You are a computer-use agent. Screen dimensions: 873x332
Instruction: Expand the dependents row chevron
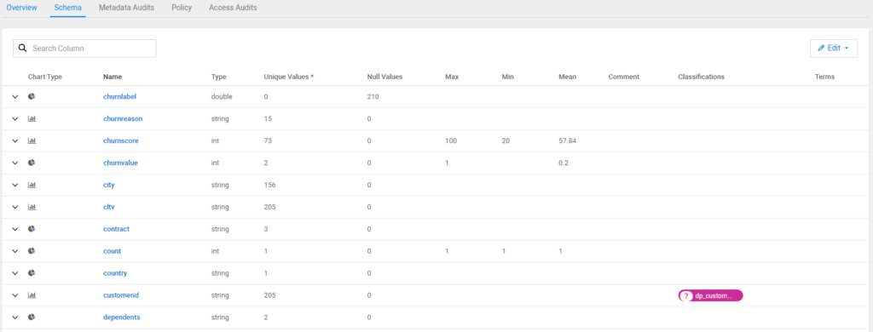15,318
